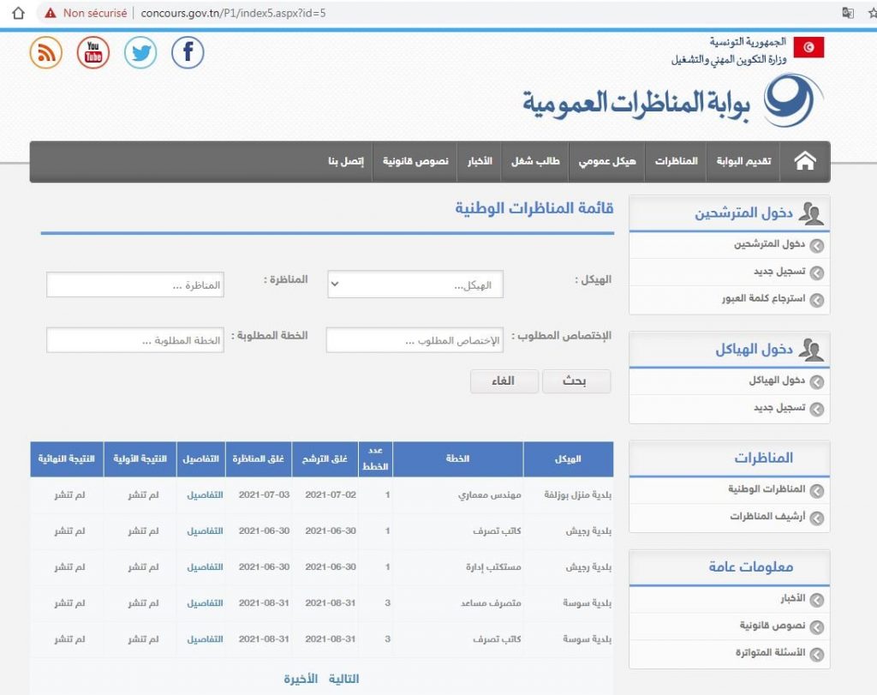
Task: Click the الإختصاص المطلوب input field
Action: click(415, 340)
